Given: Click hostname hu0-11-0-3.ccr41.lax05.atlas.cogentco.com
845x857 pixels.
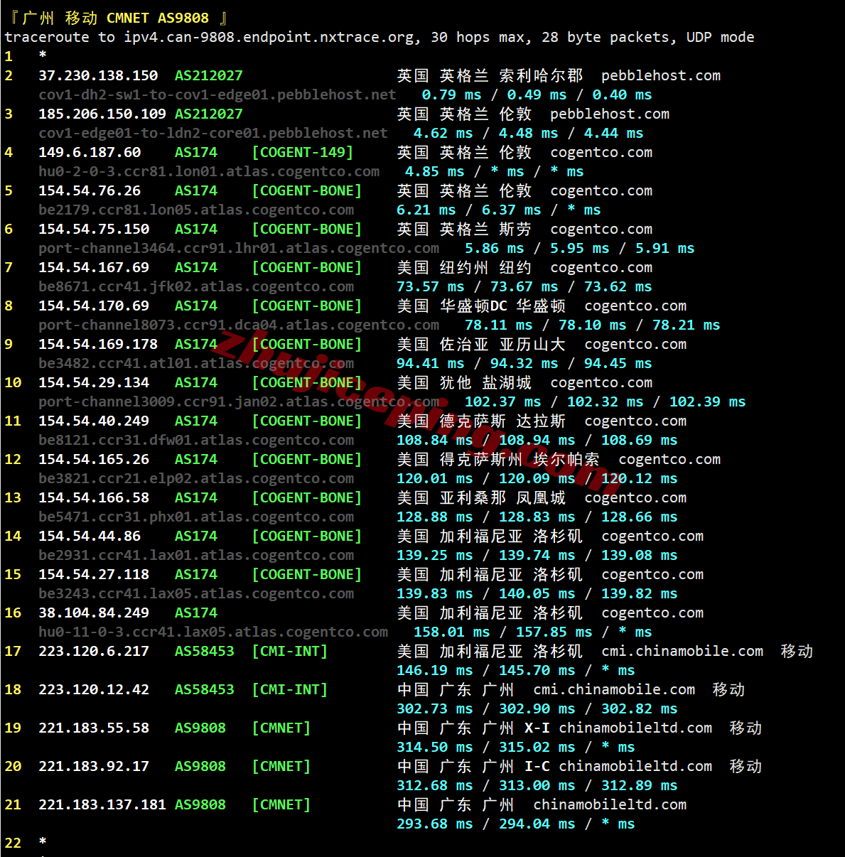Looking at the screenshot, I should 213,632.
